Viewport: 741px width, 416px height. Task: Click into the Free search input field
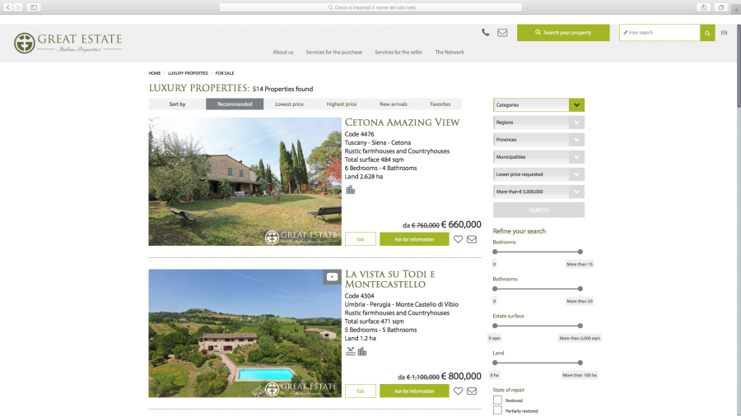click(659, 33)
